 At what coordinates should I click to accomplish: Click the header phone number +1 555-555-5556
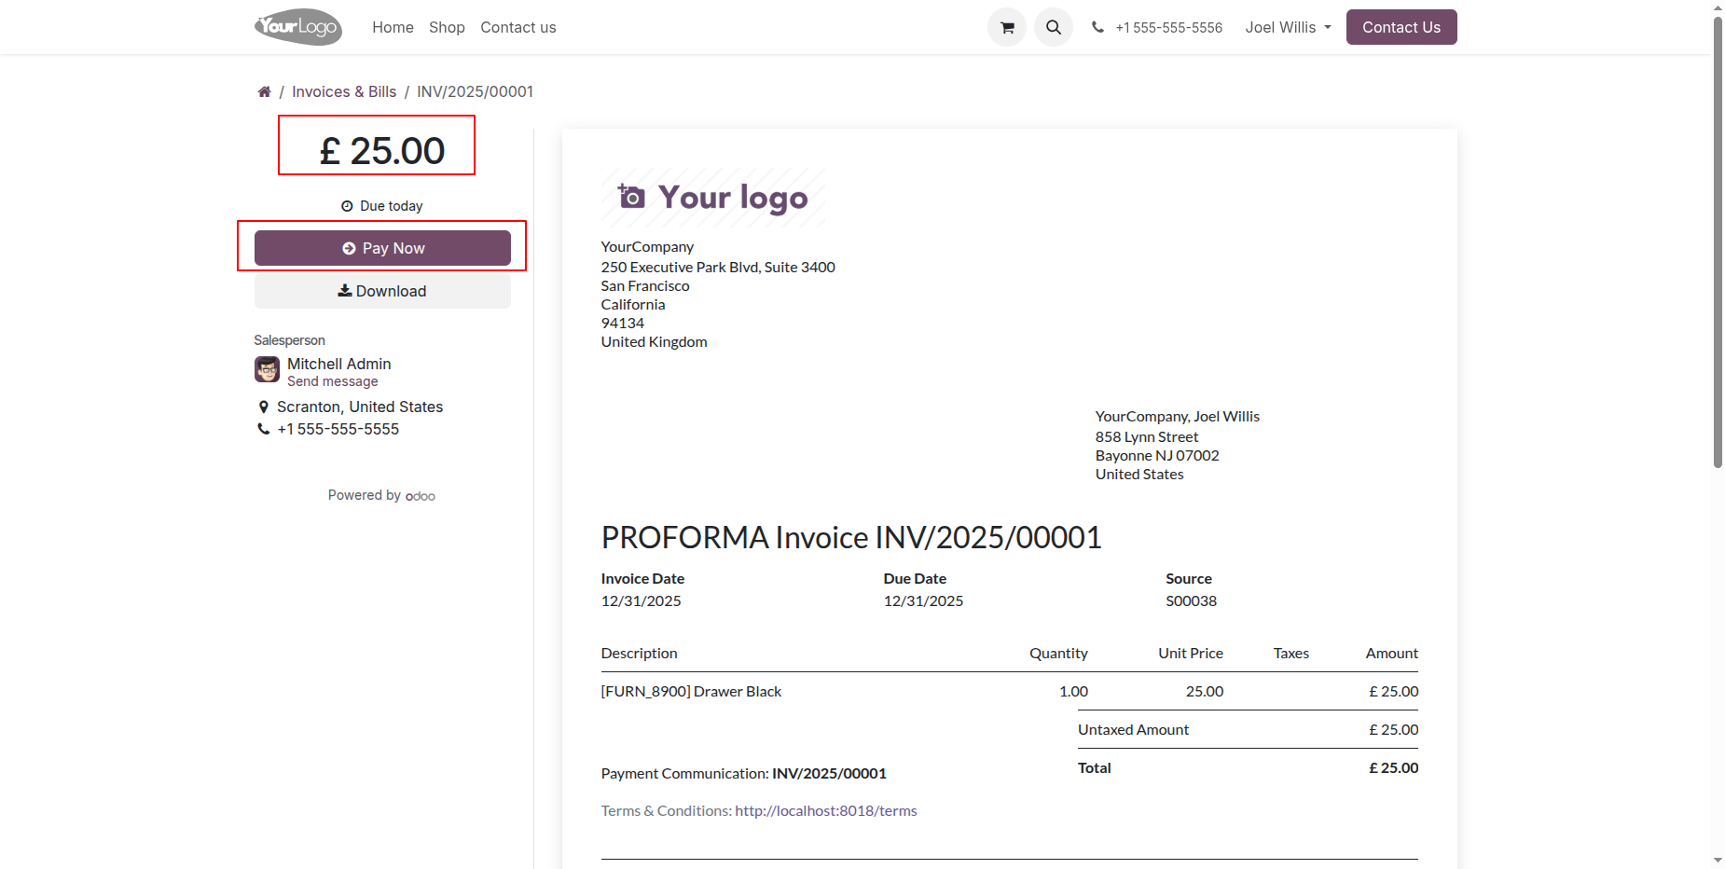pos(1168,28)
